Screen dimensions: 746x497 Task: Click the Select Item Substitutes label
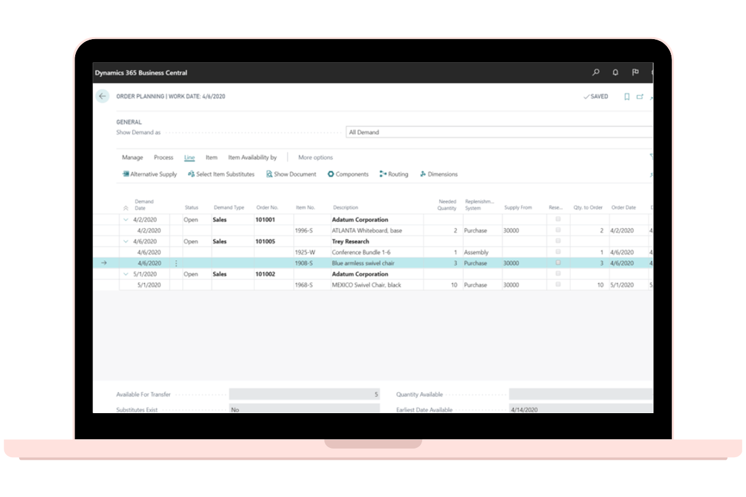point(226,175)
